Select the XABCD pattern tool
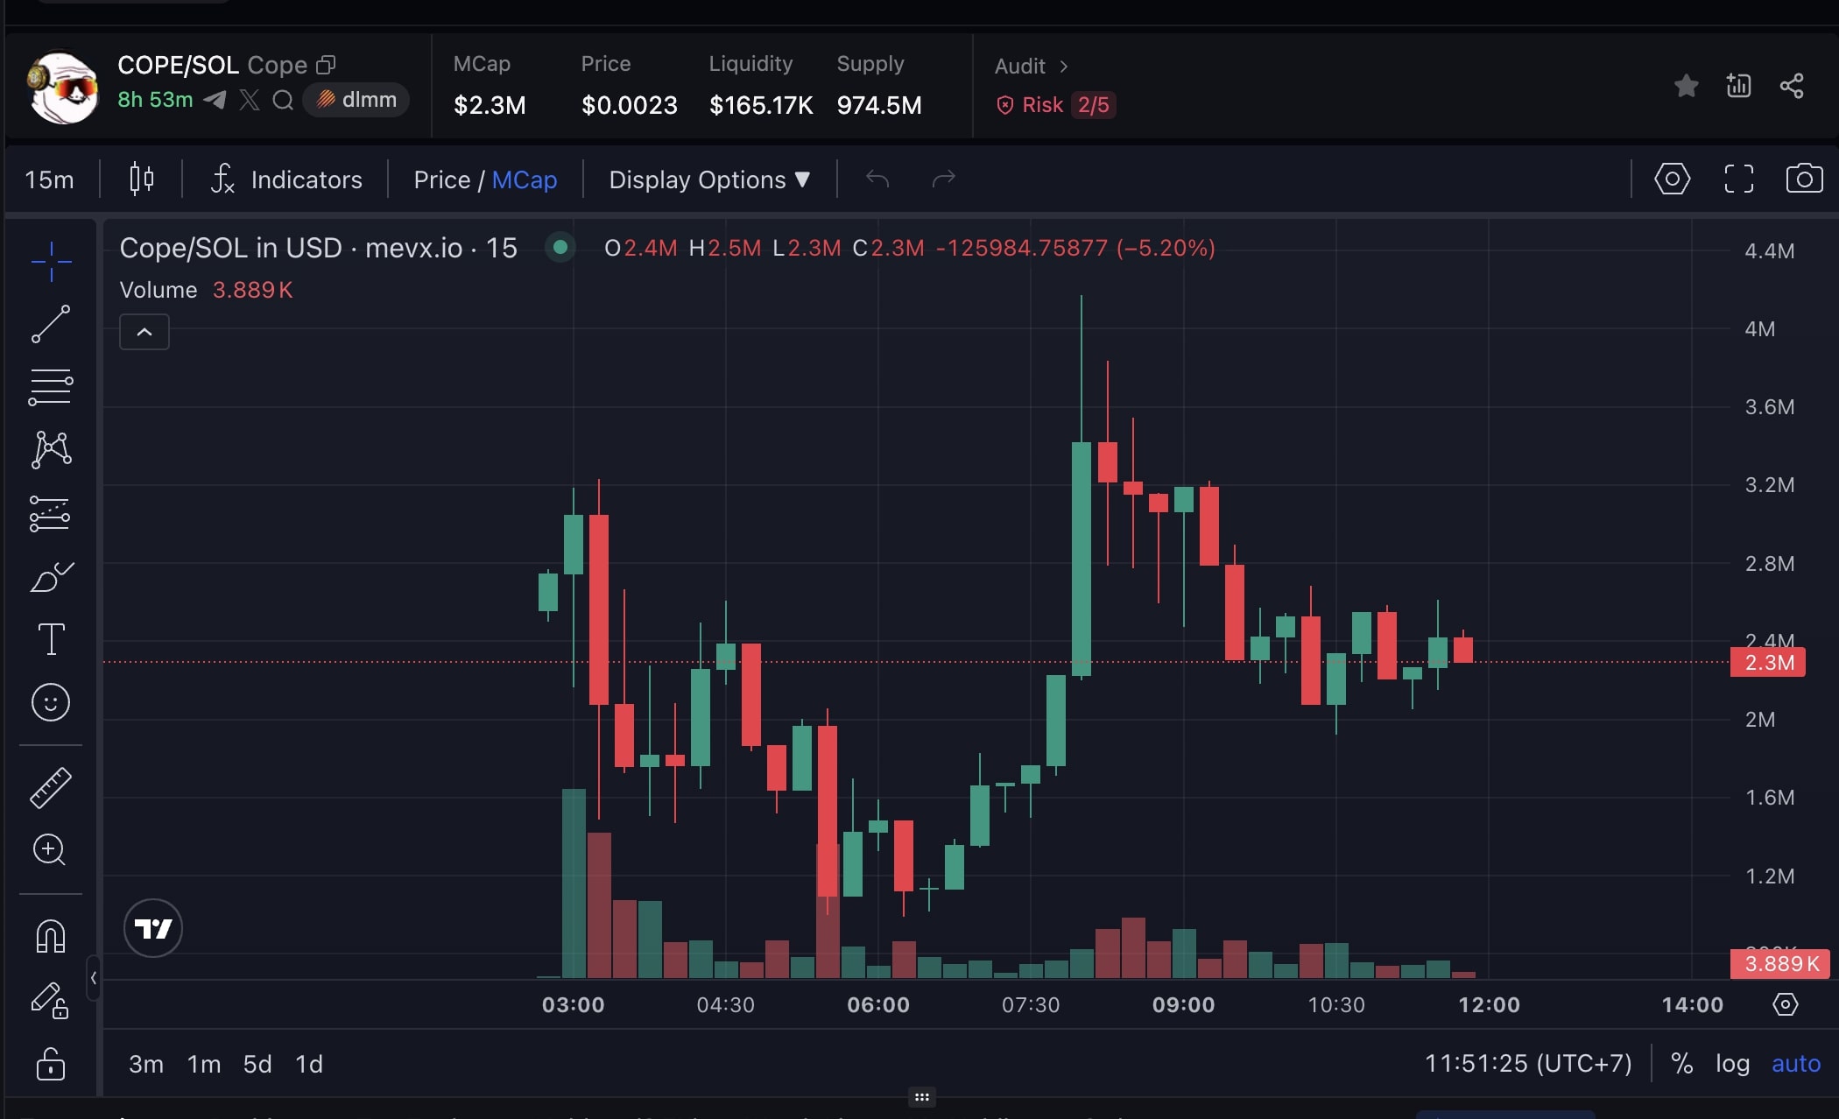Screen dimensions: 1839x1119 (x=51, y=450)
